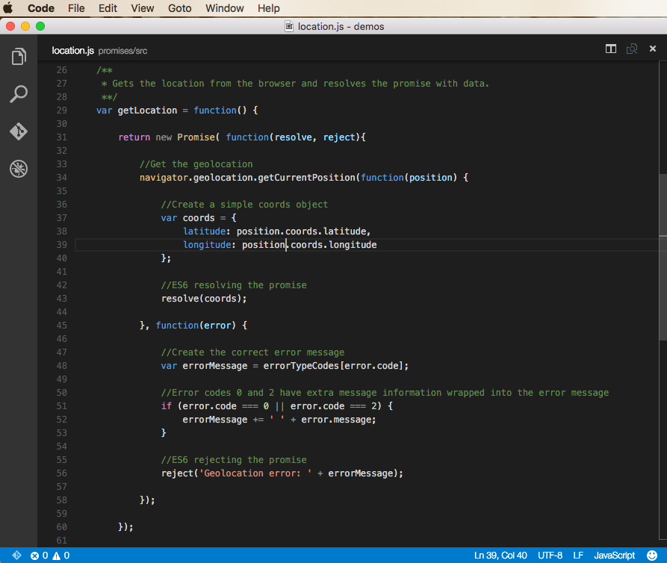Open the Debug view
667x563 pixels.
tap(19, 169)
